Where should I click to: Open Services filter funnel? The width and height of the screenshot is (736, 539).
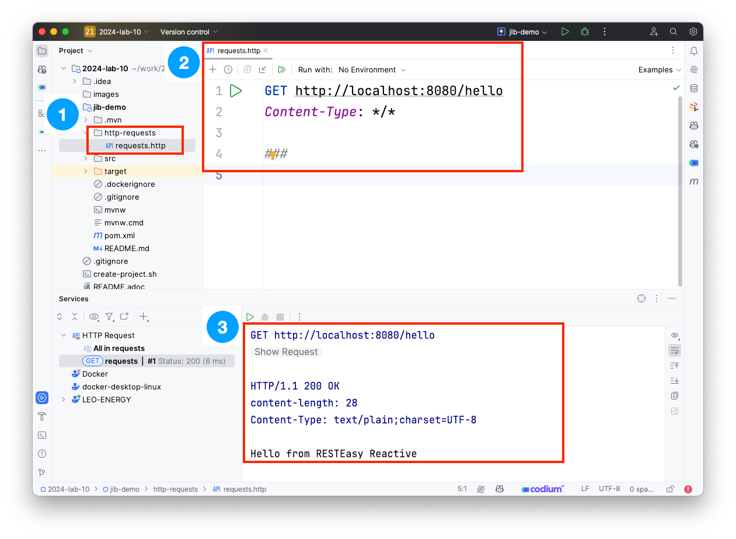tap(109, 317)
